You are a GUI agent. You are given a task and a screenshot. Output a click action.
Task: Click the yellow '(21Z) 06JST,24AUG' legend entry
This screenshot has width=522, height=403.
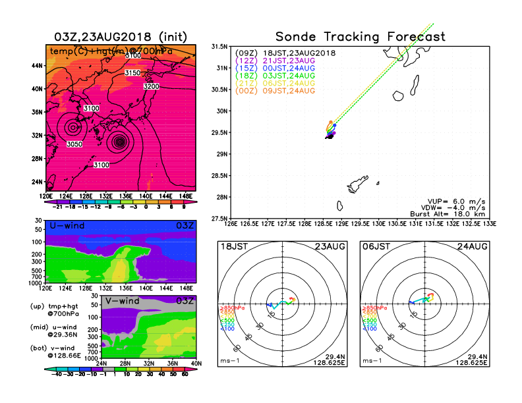[x=275, y=84]
